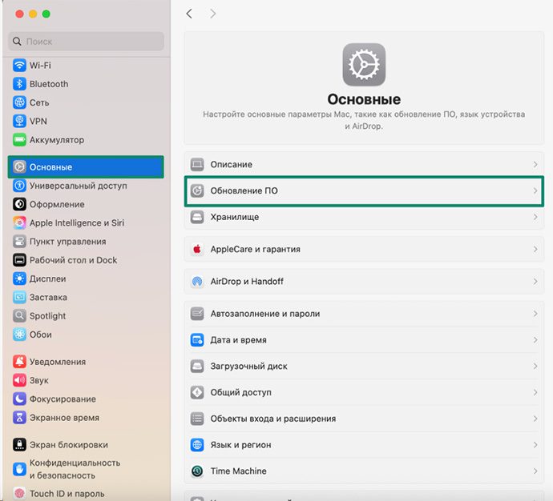Screen dimensions: 553x501
Task: Click the Язык и регион globe icon
Action: tap(197, 445)
